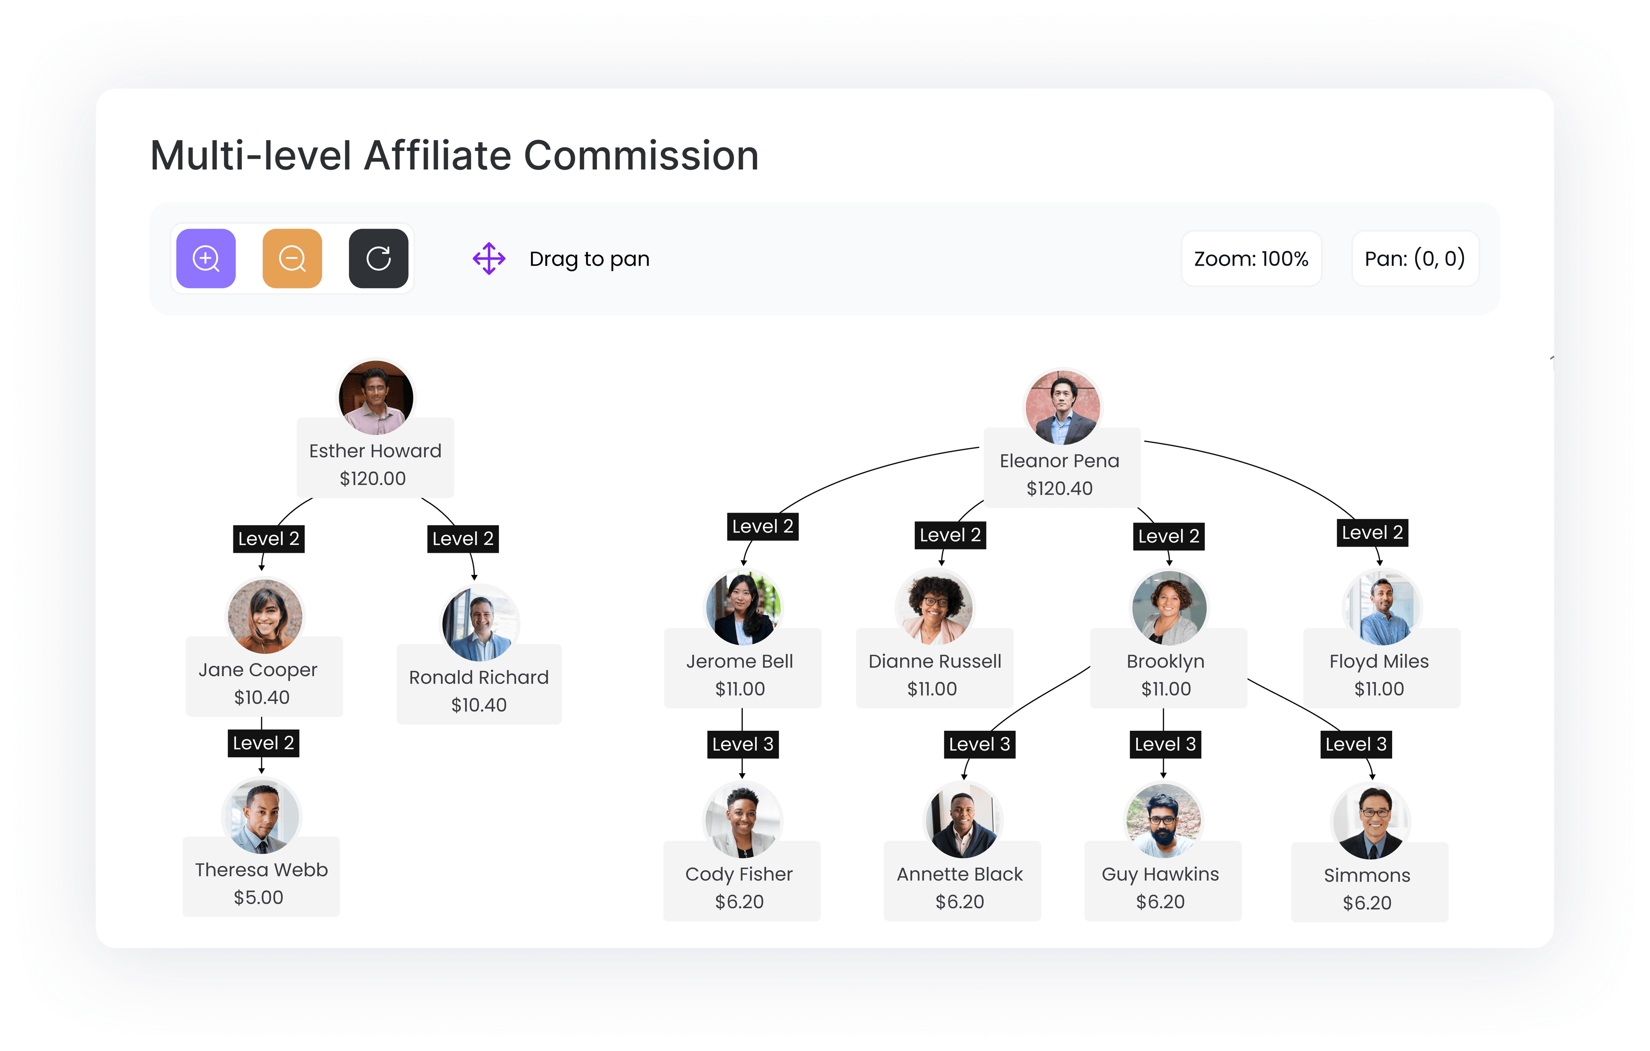The height and width of the screenshot is (1051, 1650).
Task: Click the Simmons $6.20 node card
Action: click(x=1369, y=889)
